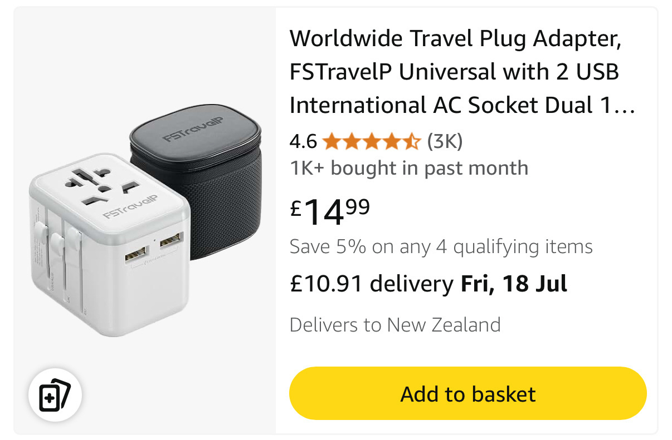Screen dimensions: 672x440
Task: Click the £10.91 delivery text
Action: pyautogui.click(x=372, y=284)
